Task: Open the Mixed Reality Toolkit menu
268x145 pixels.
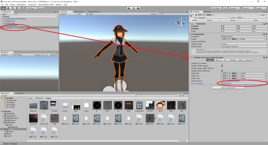Action: pos(46,5)
